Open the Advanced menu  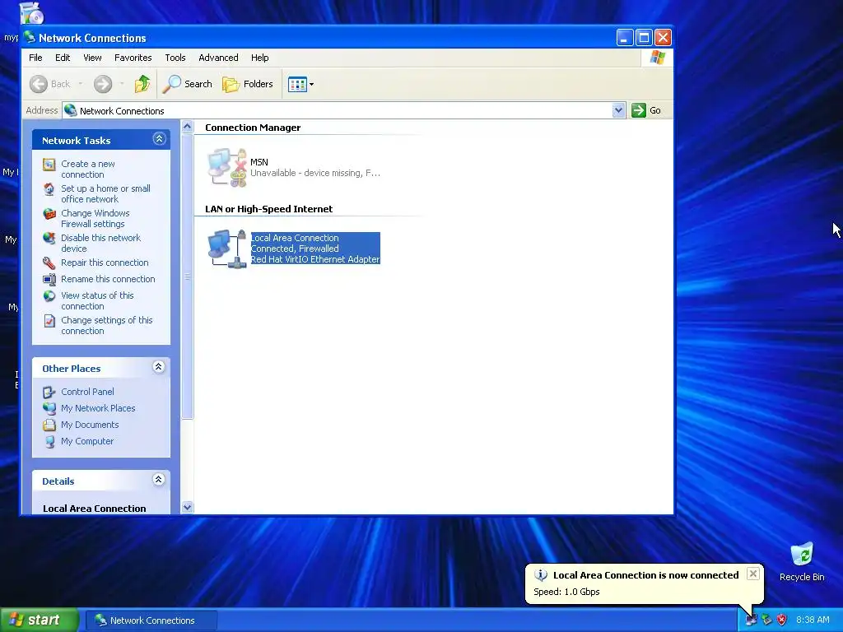tap(218, 58)
